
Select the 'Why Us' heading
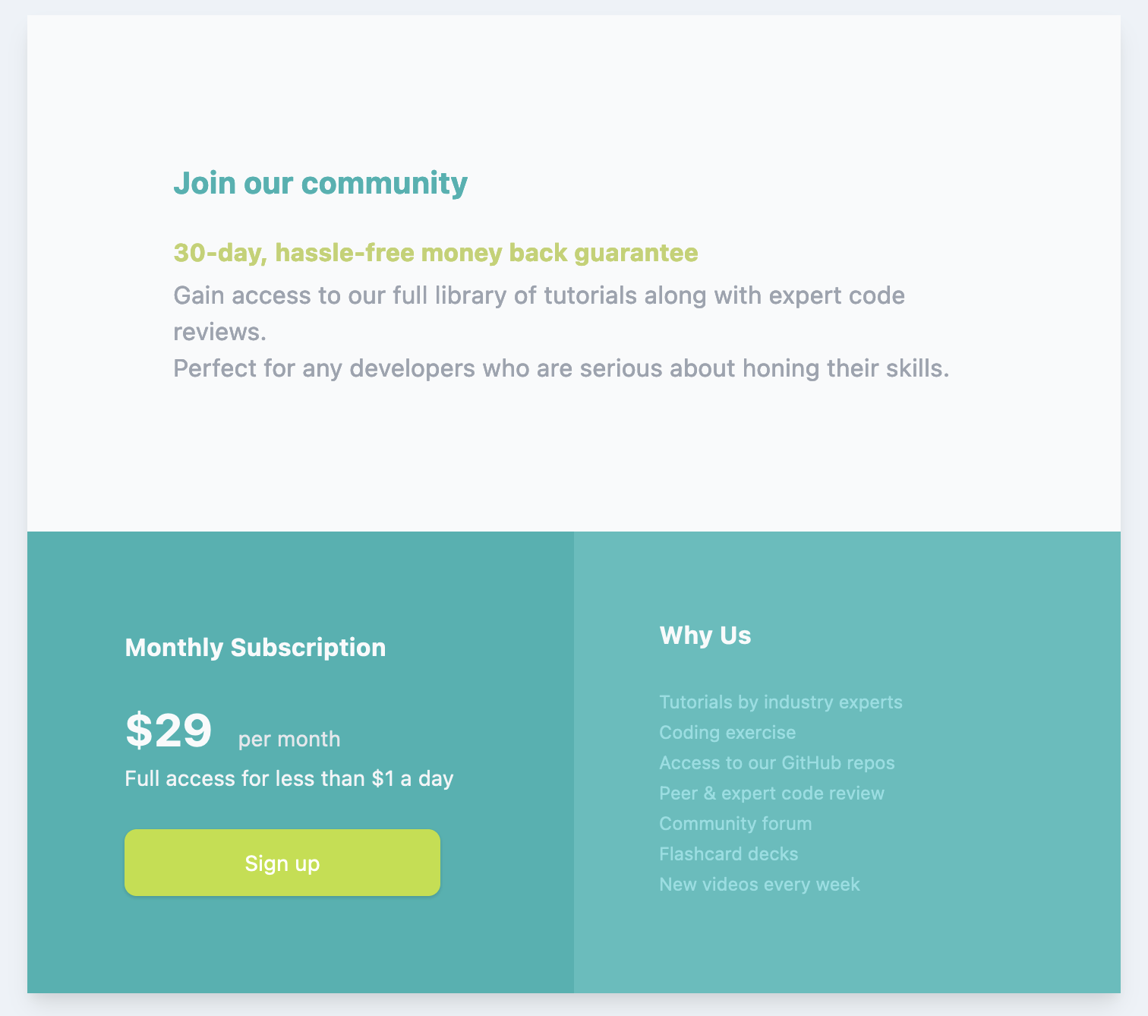coord(705,636)
